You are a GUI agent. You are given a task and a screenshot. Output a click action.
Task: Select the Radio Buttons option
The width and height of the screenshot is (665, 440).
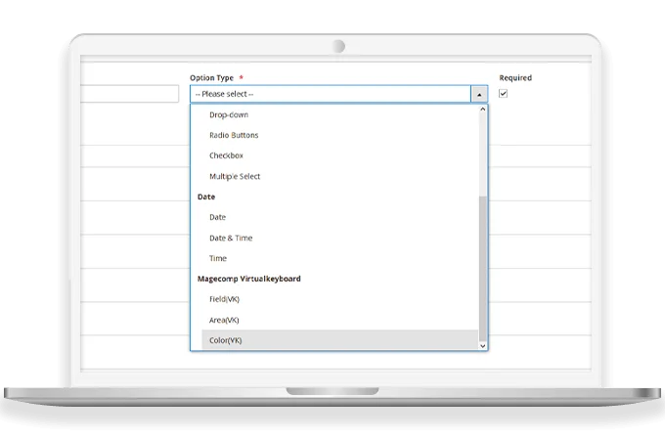pyautogui.click(x=234, y=135)
